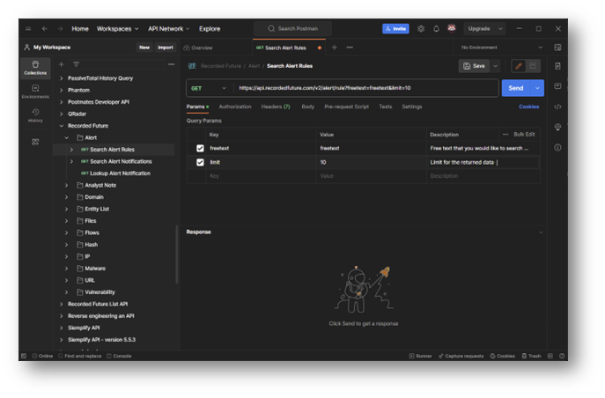Open tab options three-dot menu
This screenshot has height=398, width=605.
(350, 48)
